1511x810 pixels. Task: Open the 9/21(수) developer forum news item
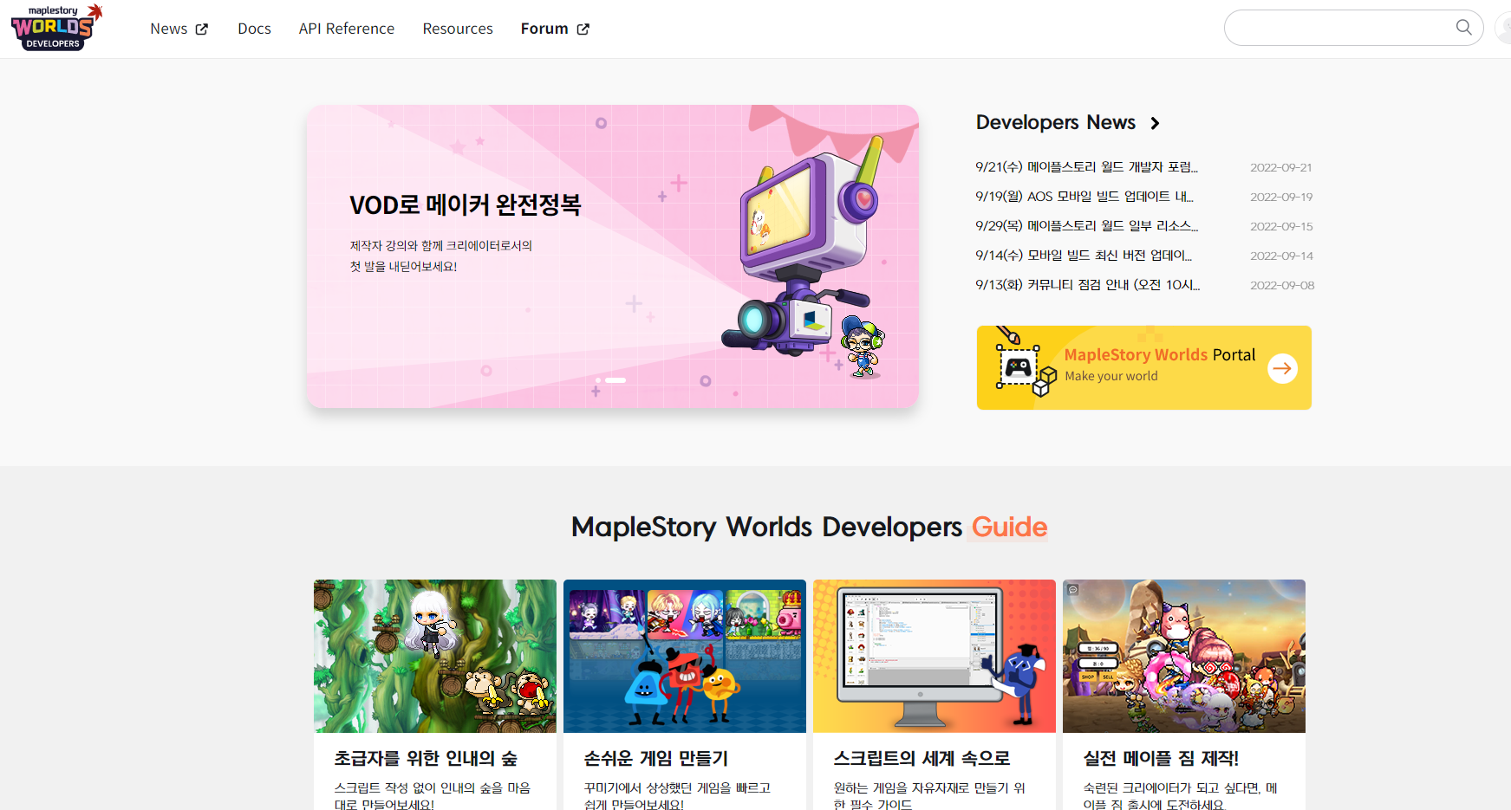(x=1086, y=167)
